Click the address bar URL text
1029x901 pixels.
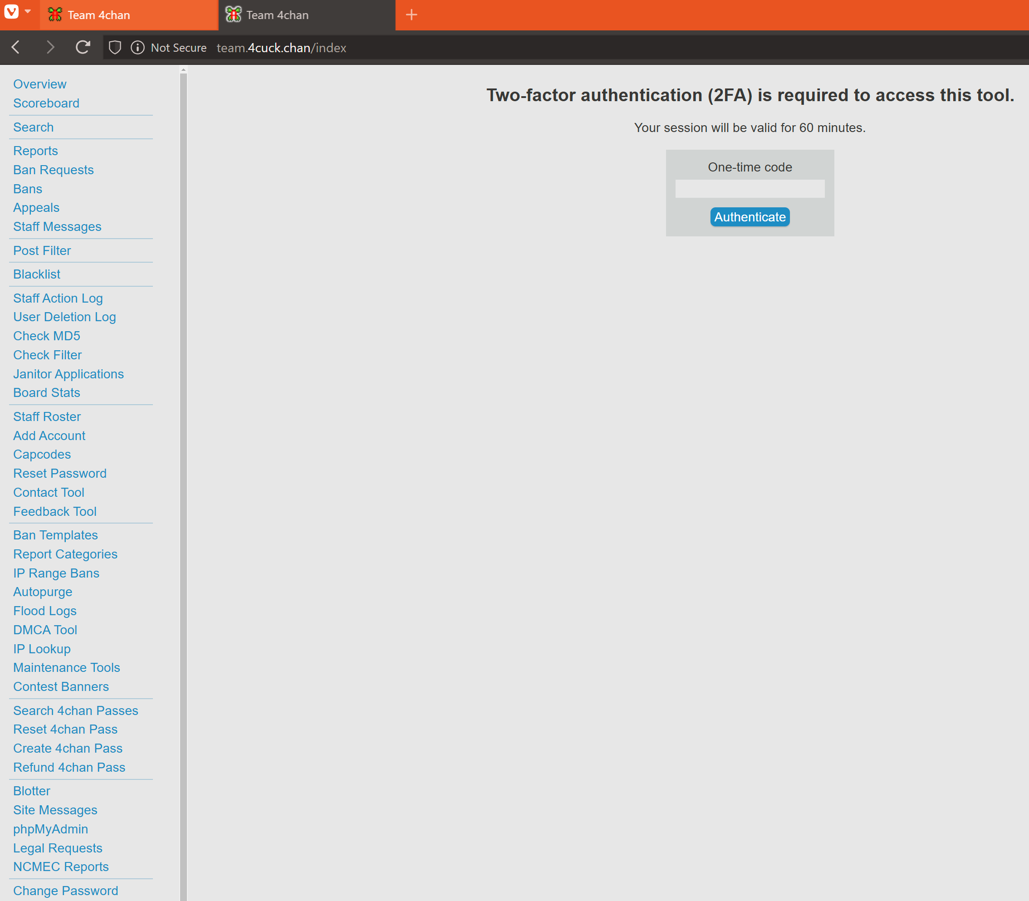281,48
